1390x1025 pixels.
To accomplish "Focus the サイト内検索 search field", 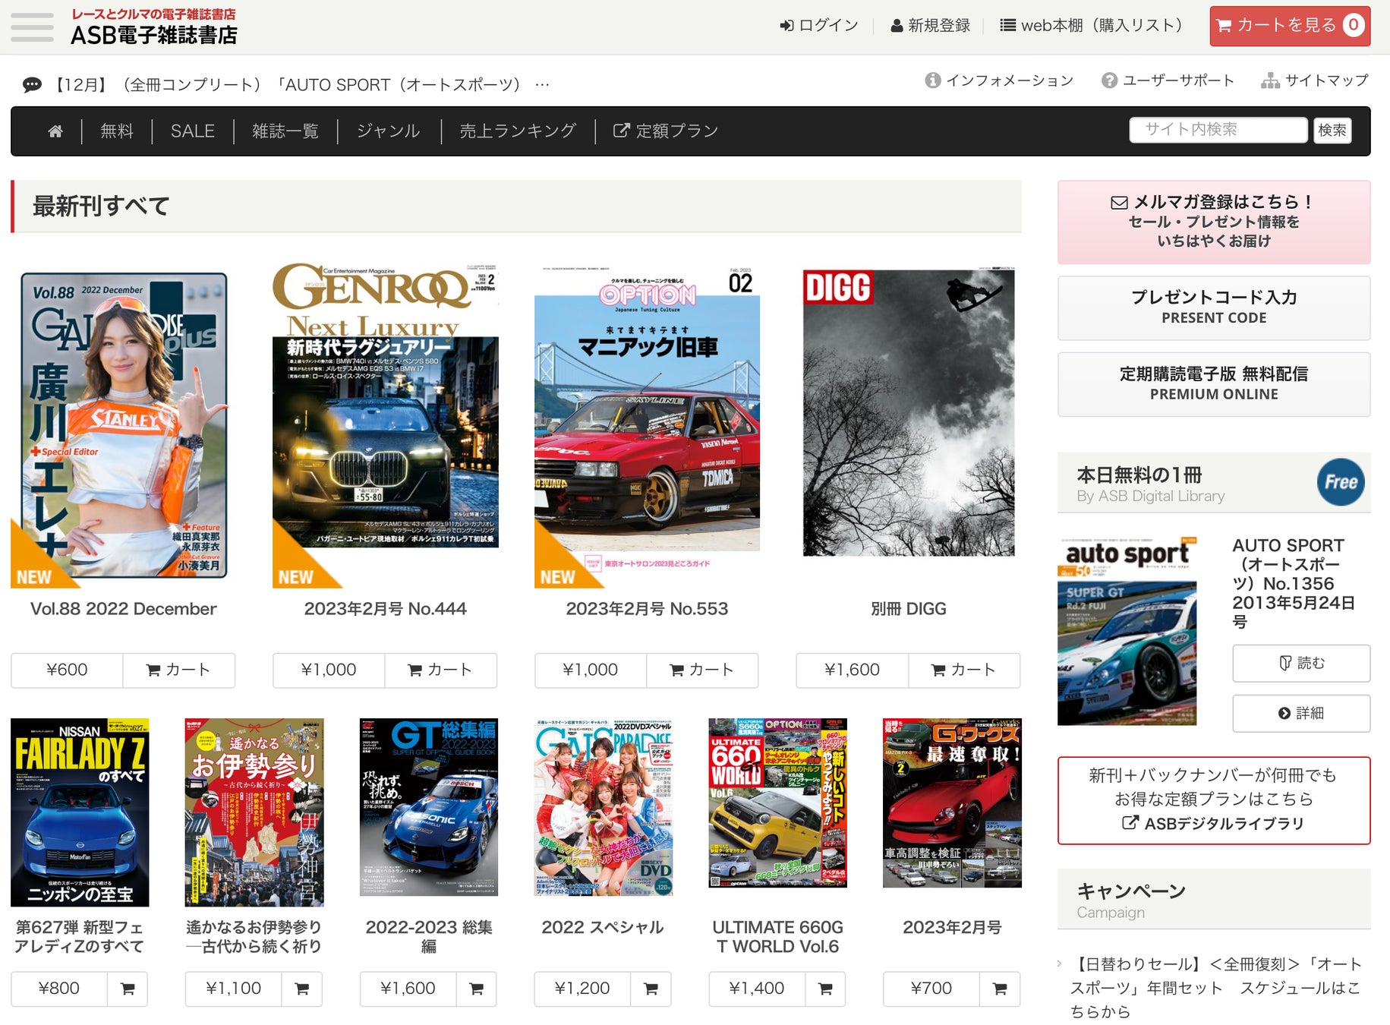I will coord(1218,130).
